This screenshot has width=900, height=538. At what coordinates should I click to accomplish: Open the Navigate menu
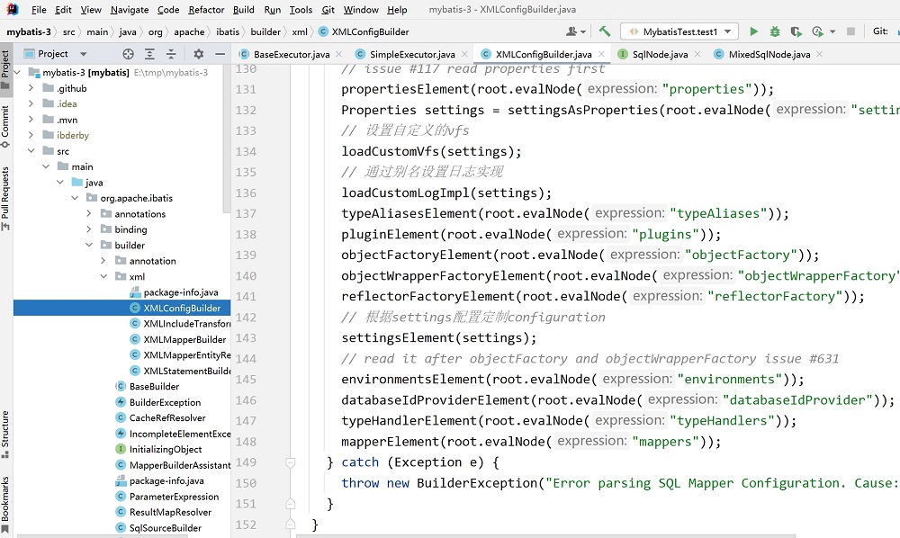tap(129, 10)
